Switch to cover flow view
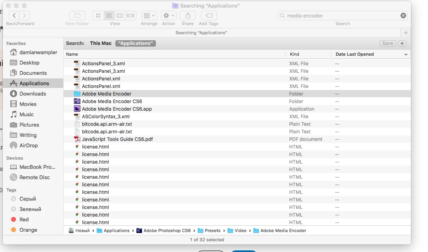 point(130,16)
